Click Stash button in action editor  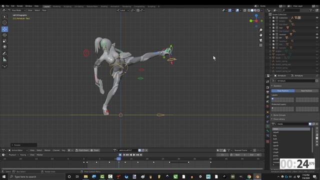(94, 150)
